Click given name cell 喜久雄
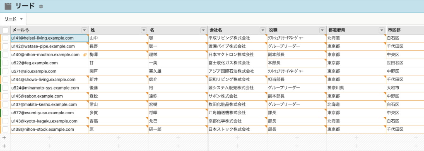 [178, 71]
